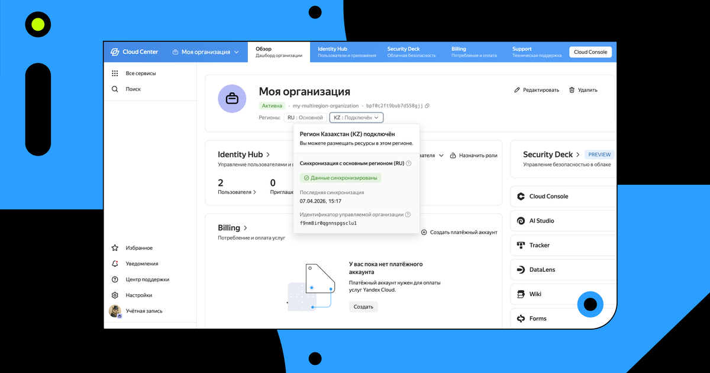
Task: Open the Identity Hub card heading
Action: click(244, 155)
